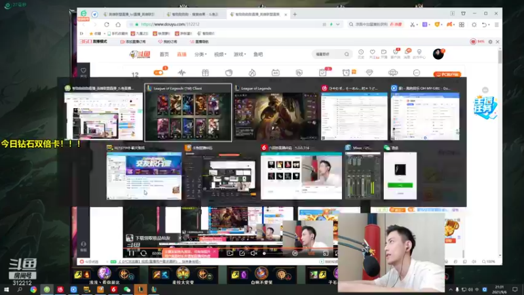Open the flame hot icon in room toolbar
Screen dimensions: 524x295
[x=252, y=73]
